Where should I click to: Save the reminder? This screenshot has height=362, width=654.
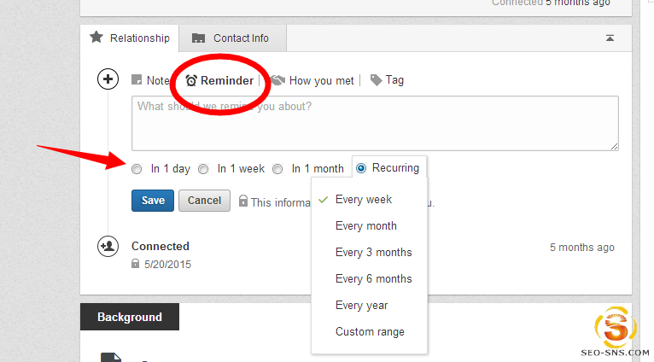(x=153, y=201)
